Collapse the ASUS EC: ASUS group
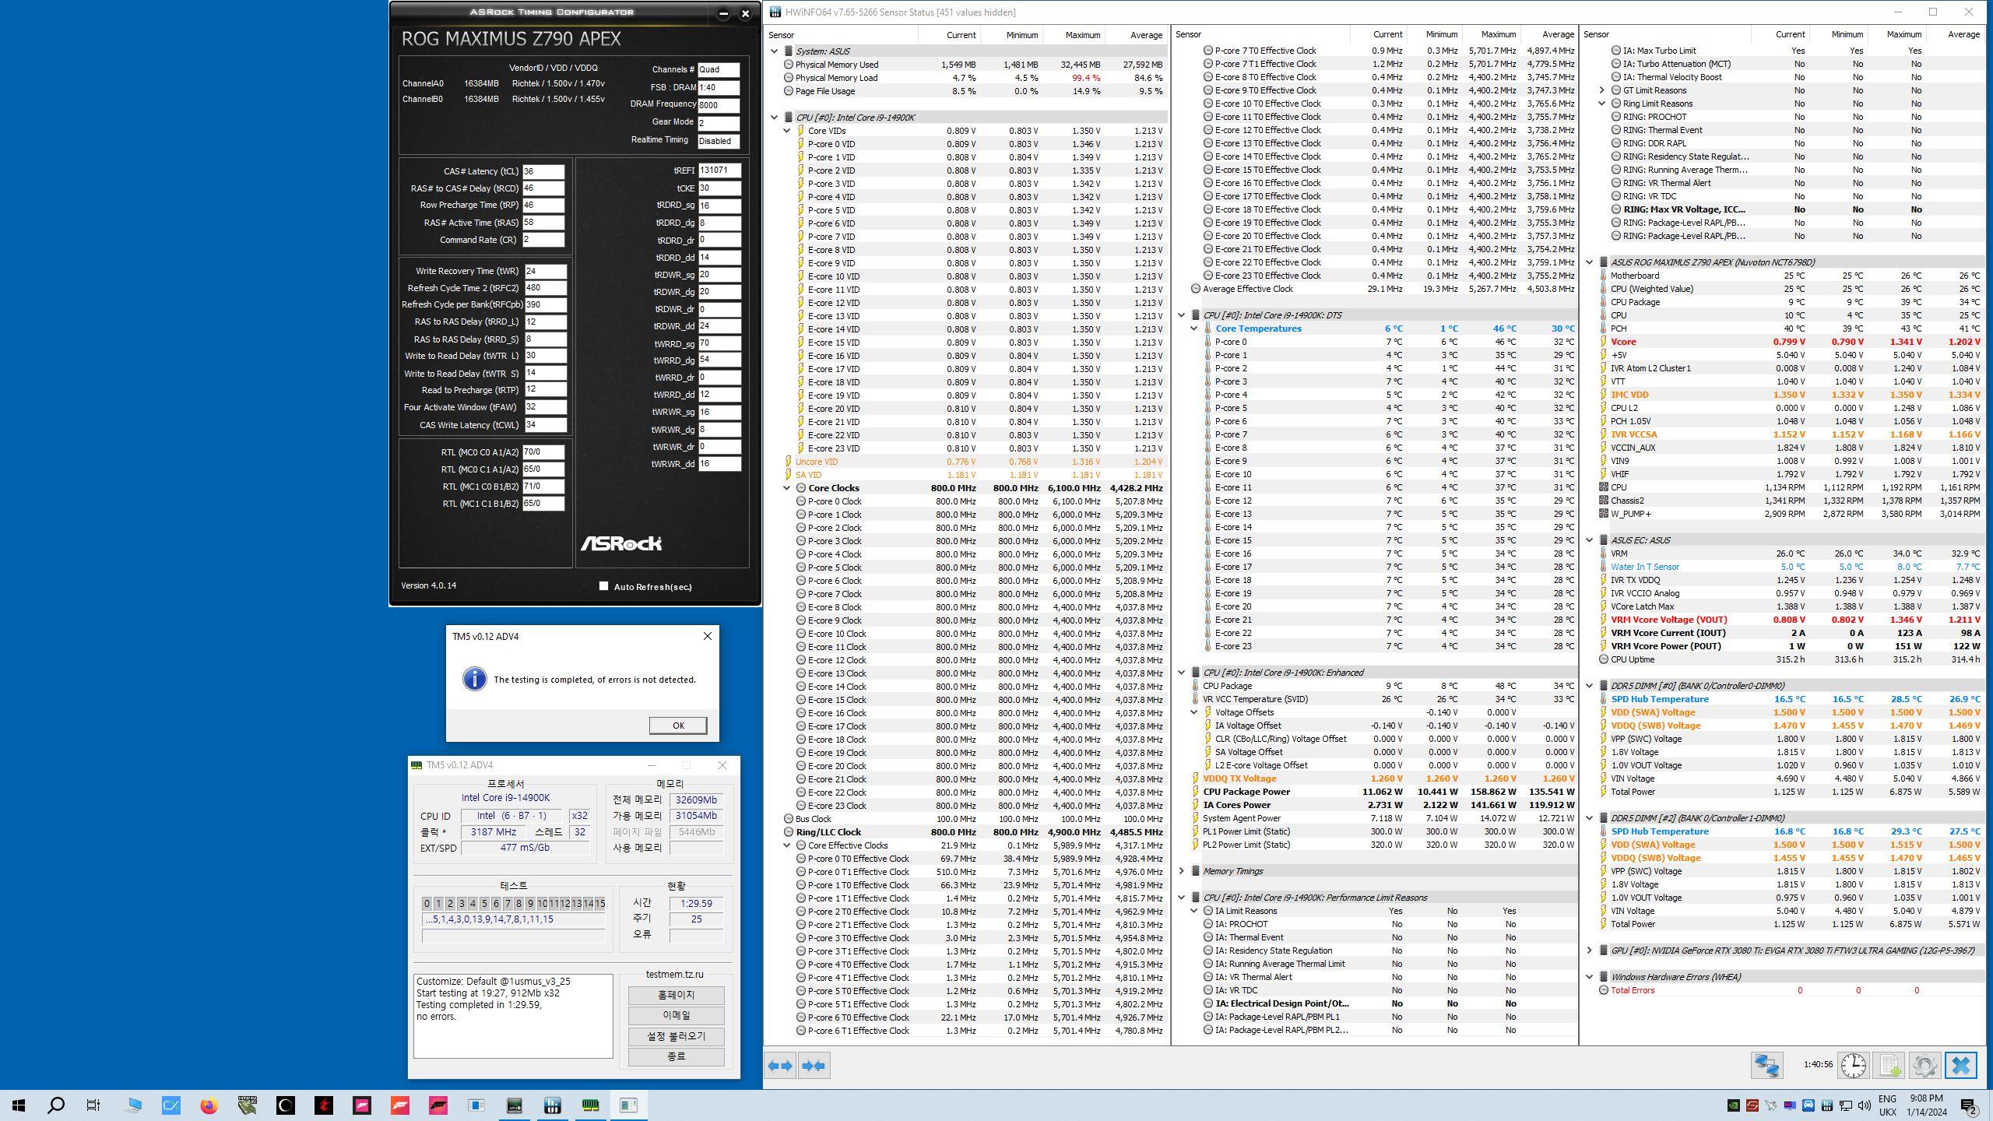Image resolution: width=1993 pixels, height=1121 pixels. [1590, 540]
